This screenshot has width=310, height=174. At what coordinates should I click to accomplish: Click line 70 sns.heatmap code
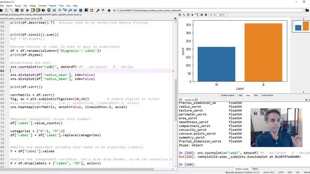click(69, 107)
